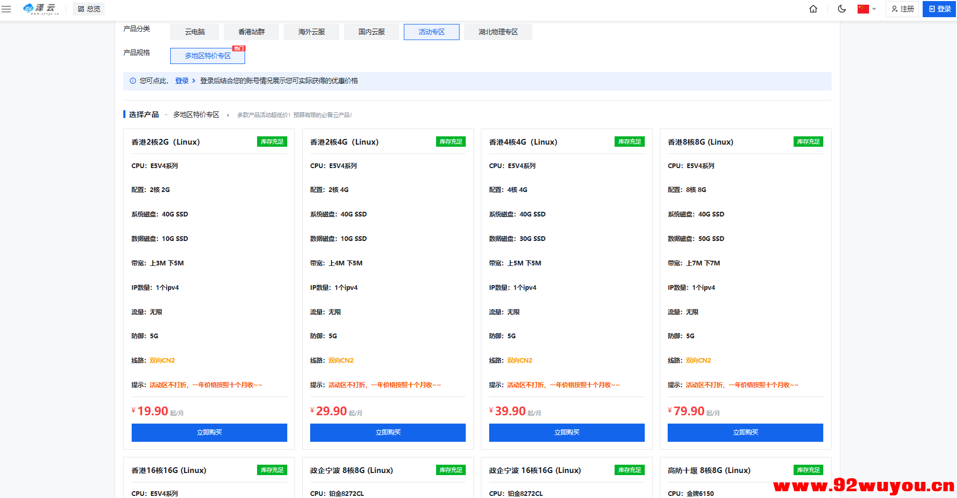Go to home page via house icon
957x498 pixels.
(813, 9)
